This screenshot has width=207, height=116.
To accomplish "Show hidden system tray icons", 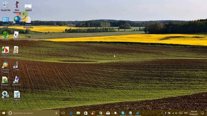I will click(162, 113).
